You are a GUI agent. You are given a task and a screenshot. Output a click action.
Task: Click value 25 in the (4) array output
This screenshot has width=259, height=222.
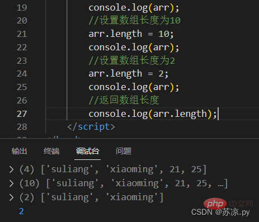point(196,169)
